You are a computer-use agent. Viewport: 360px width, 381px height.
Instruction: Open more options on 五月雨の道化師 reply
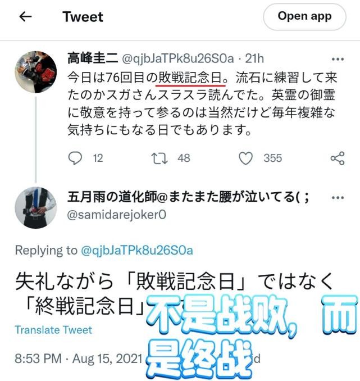pos(338,198)
